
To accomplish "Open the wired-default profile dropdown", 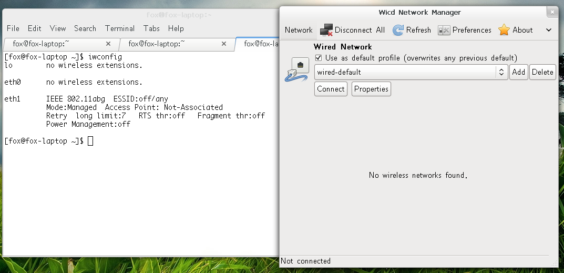I will [x=501, y=72].
